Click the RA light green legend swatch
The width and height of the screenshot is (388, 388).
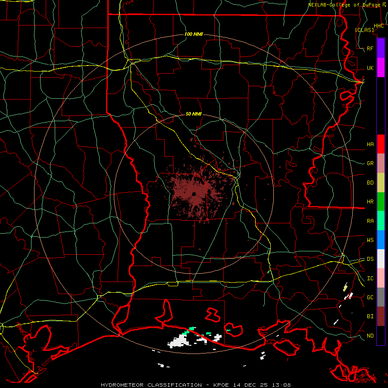(381, 221)
